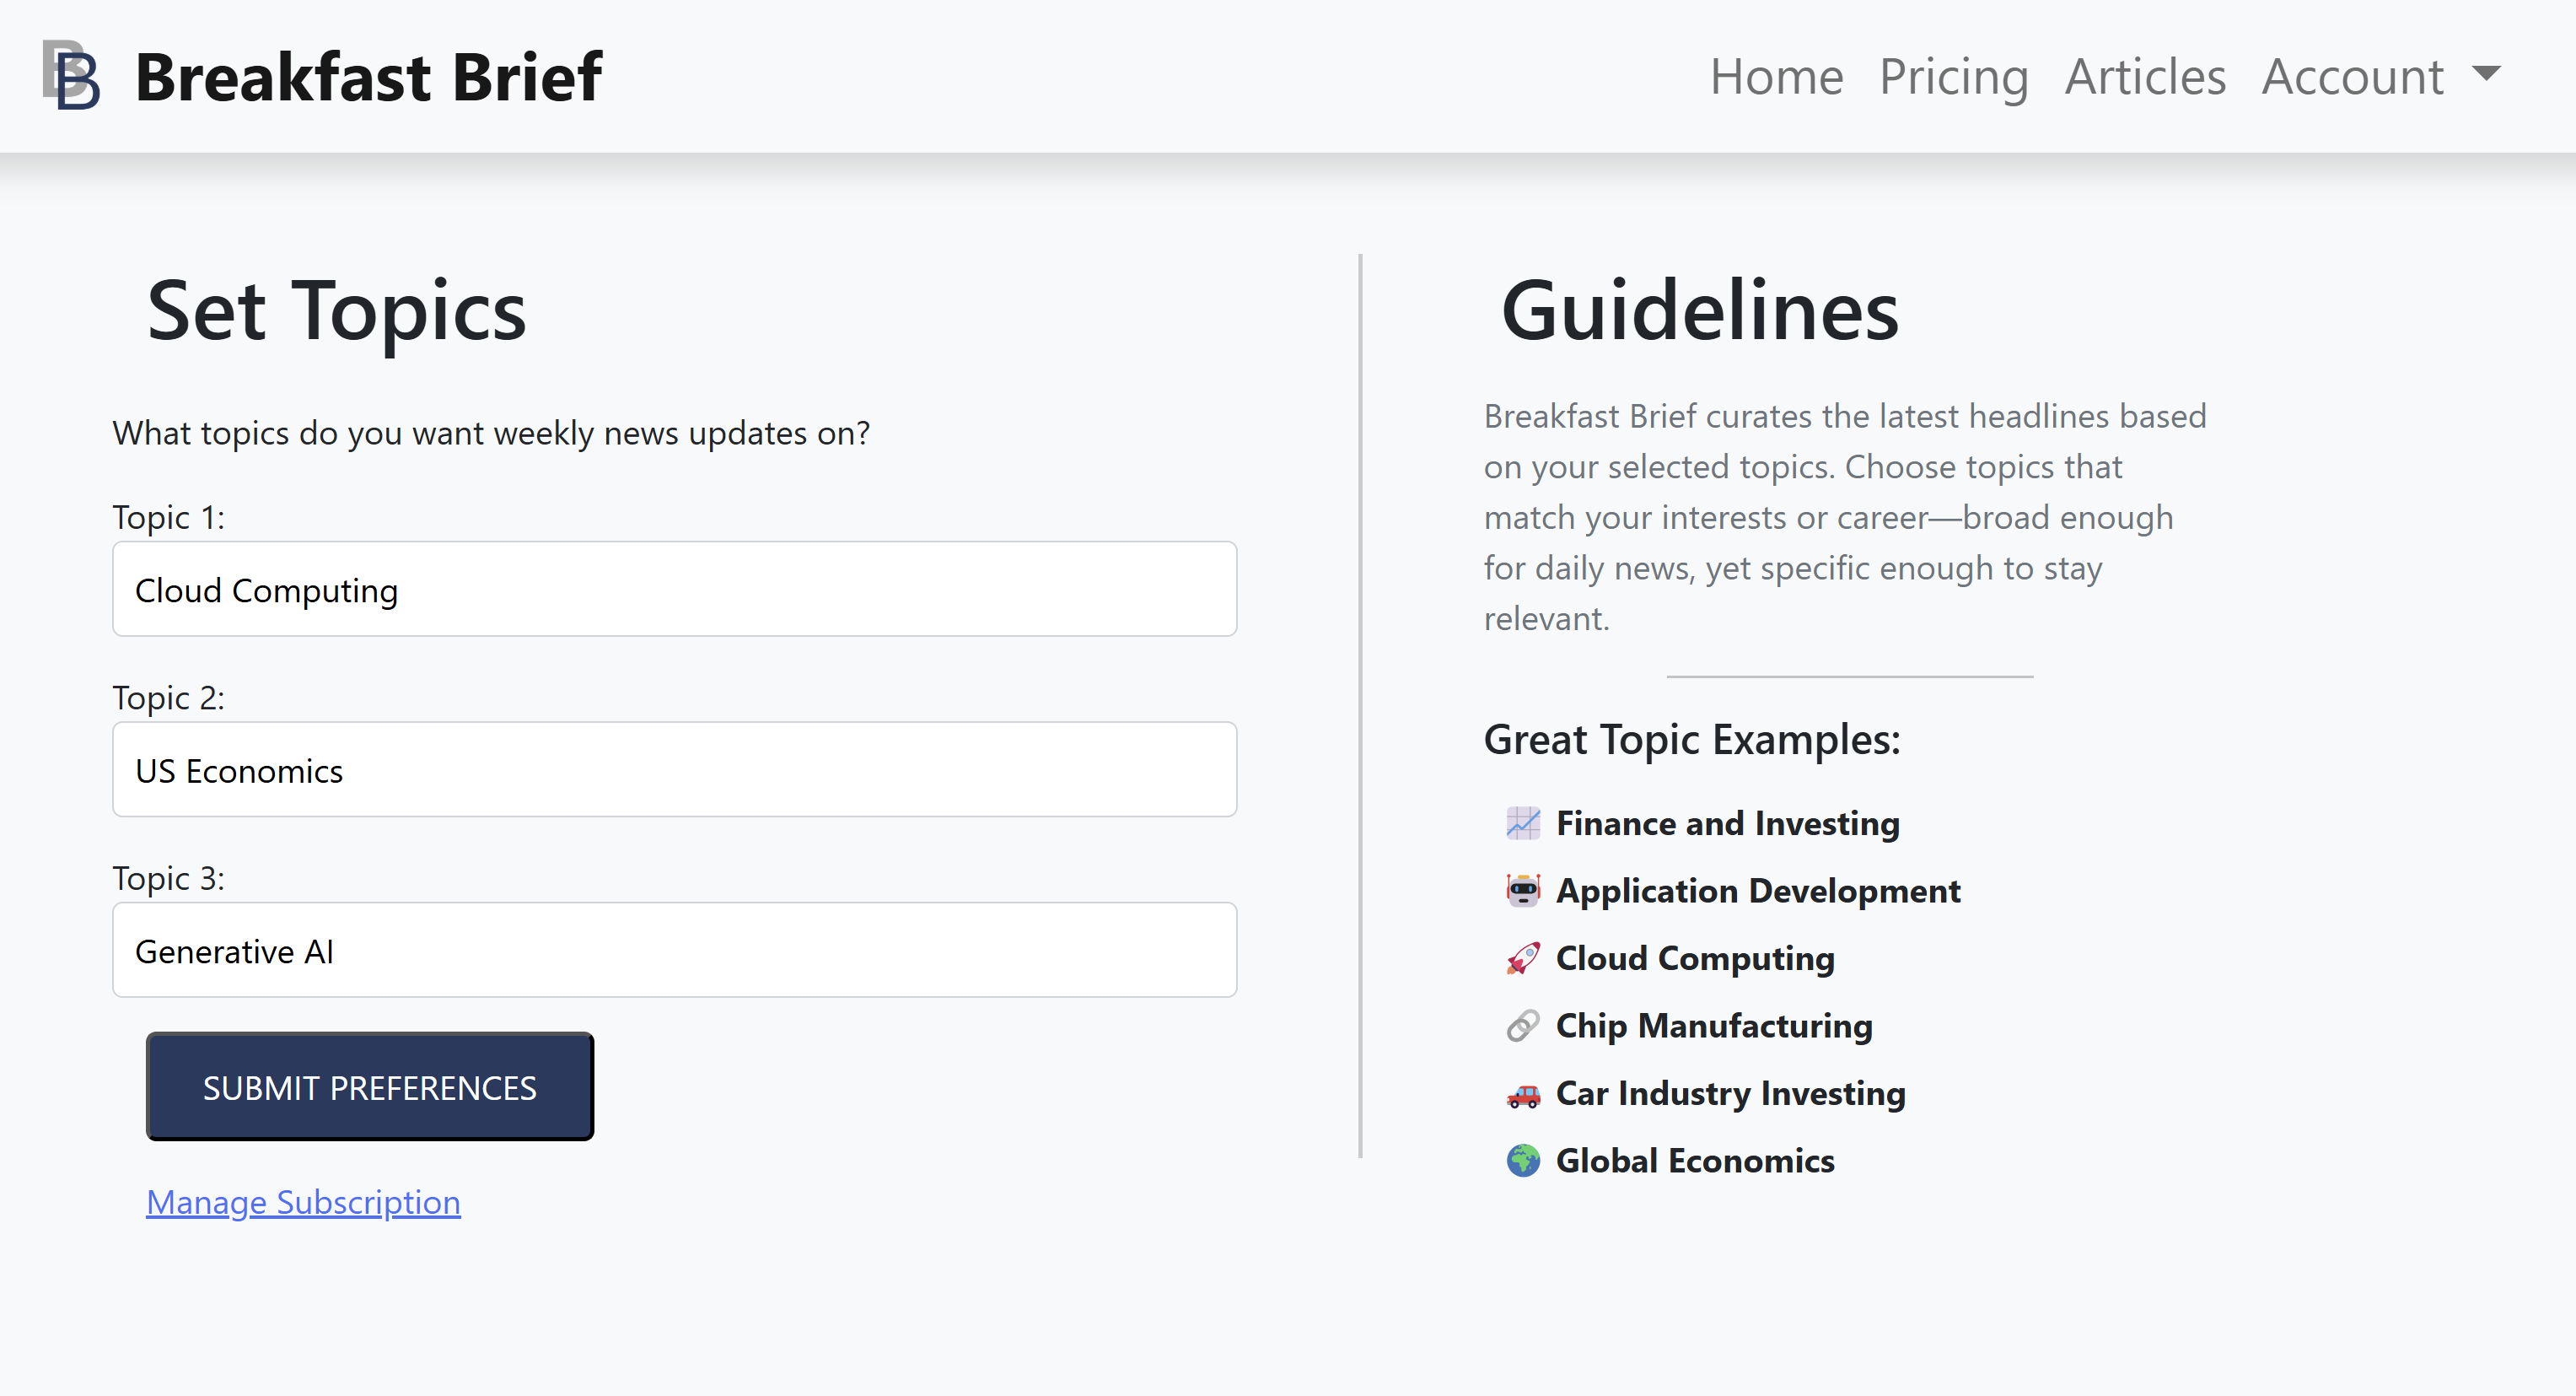Navigate to Articles in the navbar
2576x1396 pixels.
tap(2145, 77)
